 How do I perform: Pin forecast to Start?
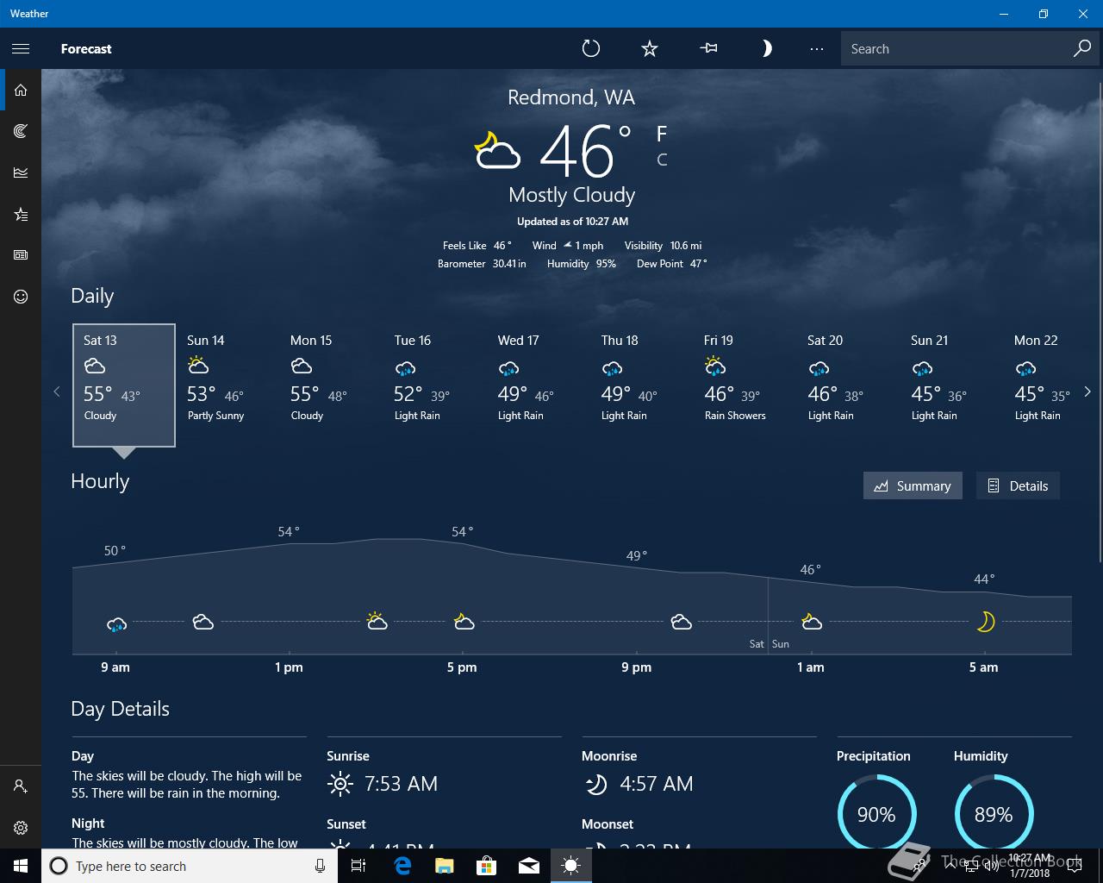point(709,49)
